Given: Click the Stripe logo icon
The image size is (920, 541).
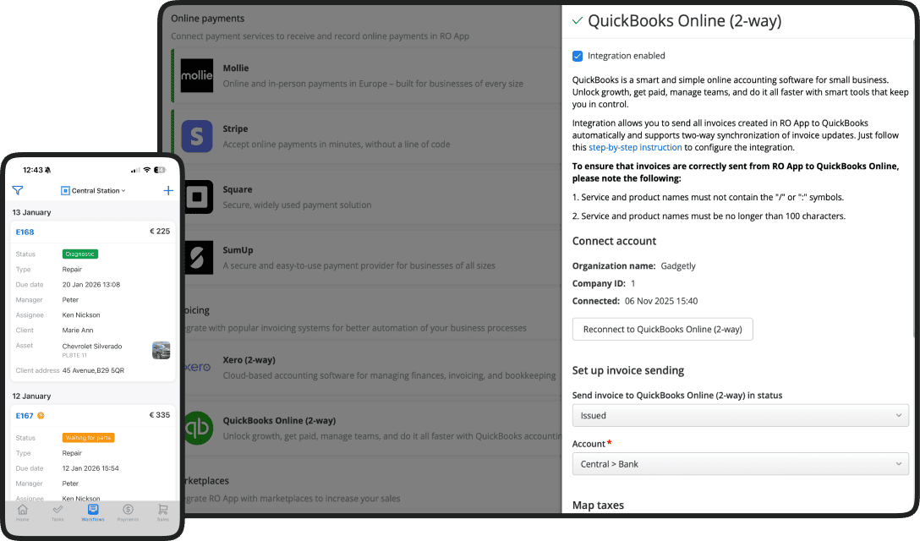Looking at the screenshot, I should (196, 136).
